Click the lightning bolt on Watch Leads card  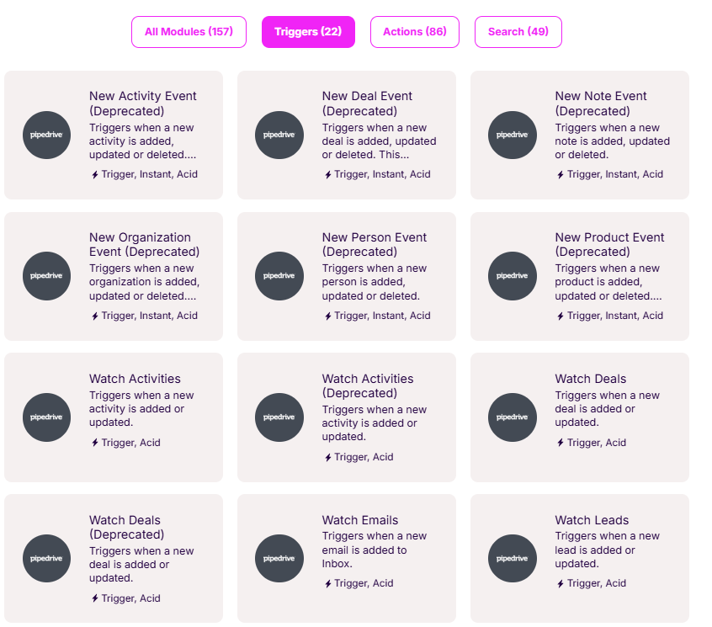click(x=560, y=582)
